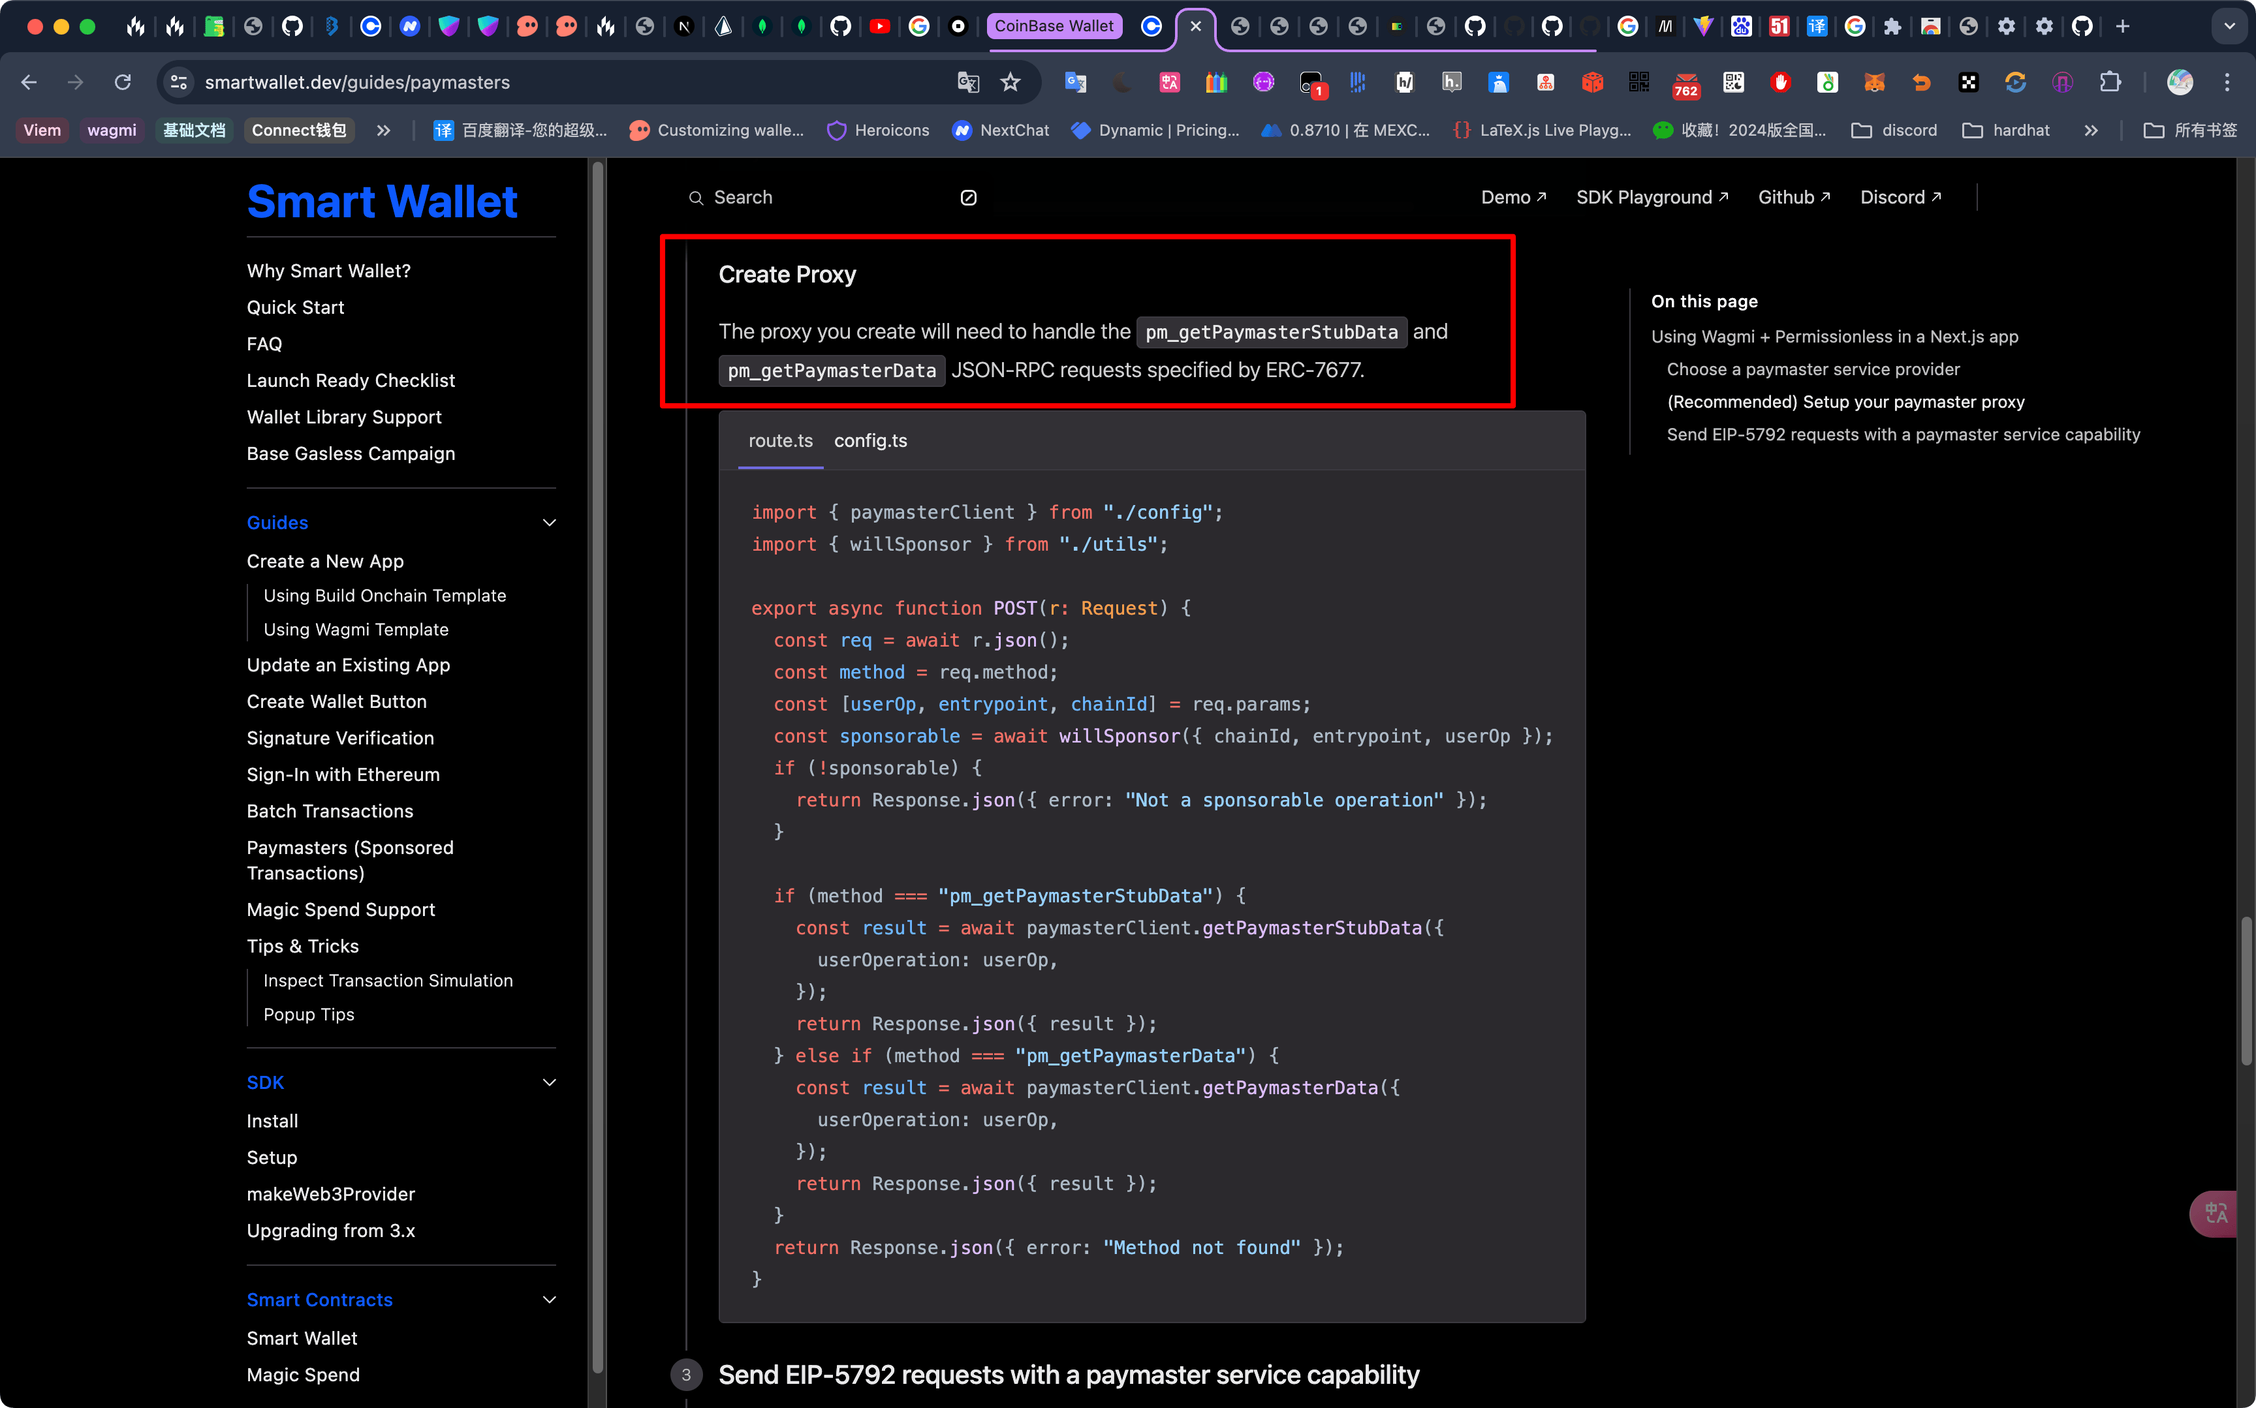Open the Viem bookmark
The image size is (2256, 1408).
(42, 130)
